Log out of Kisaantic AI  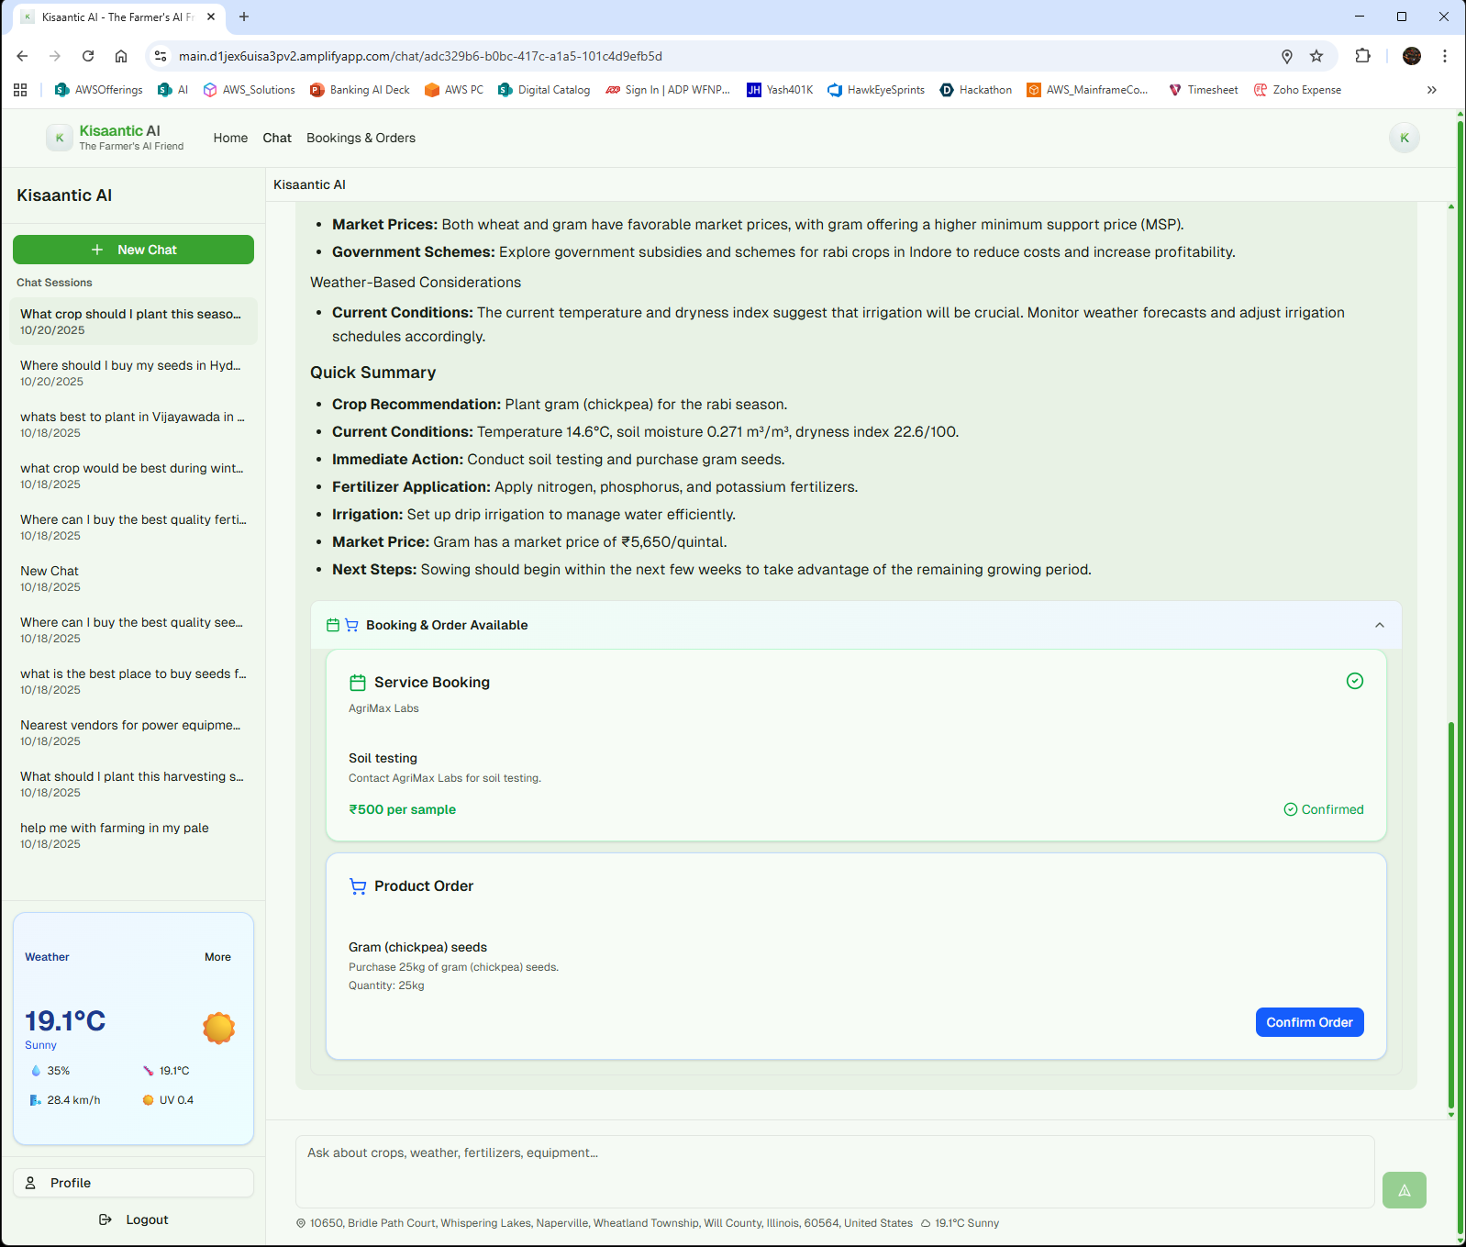pyautogui.click(x=133, y=1219)
